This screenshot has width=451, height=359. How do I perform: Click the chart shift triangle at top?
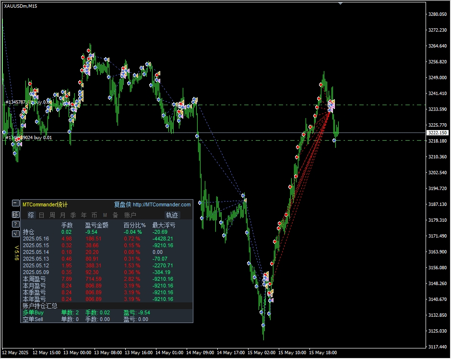[341, 3]
